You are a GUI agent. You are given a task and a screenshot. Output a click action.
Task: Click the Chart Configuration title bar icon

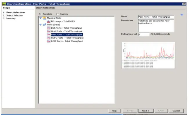click(x=4, y=4)
